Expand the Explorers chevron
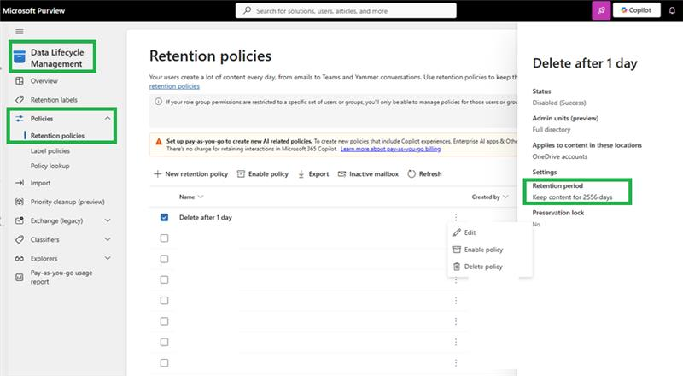The height and width of the screenshot is (376, 683). click(x=108, y=258)
